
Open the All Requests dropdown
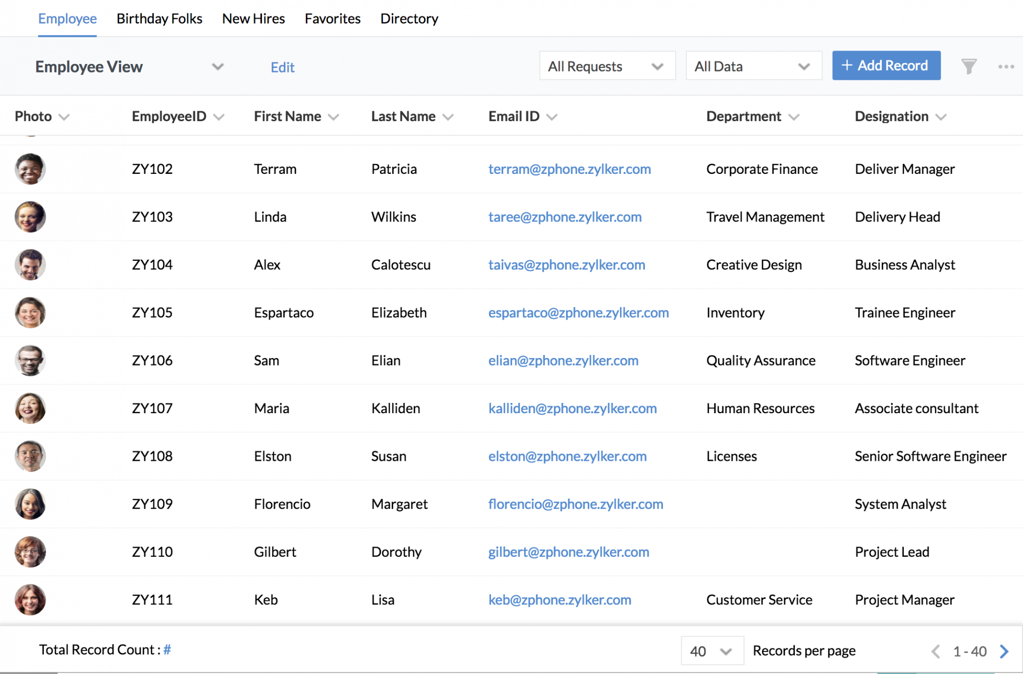[607, 66]
